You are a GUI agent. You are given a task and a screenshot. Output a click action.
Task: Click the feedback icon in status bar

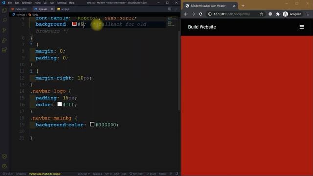[x=171, y=174]
